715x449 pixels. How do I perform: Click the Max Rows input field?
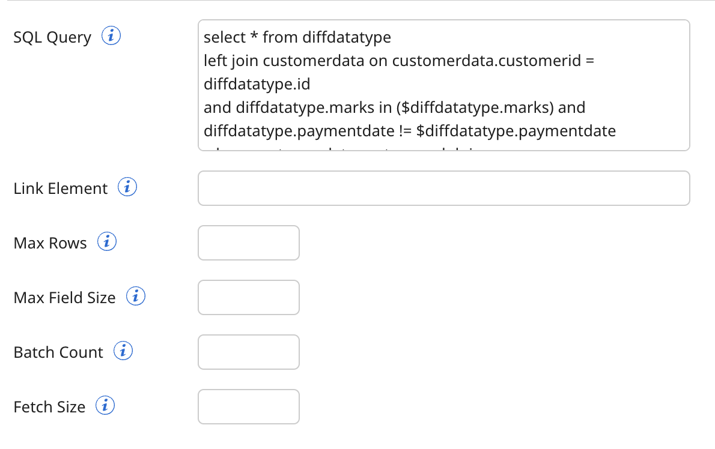248,243
